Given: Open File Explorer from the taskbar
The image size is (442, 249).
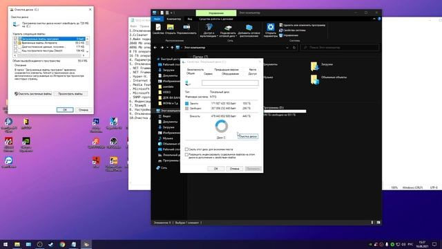Looking at the screenshot, I should pos(17,244).
